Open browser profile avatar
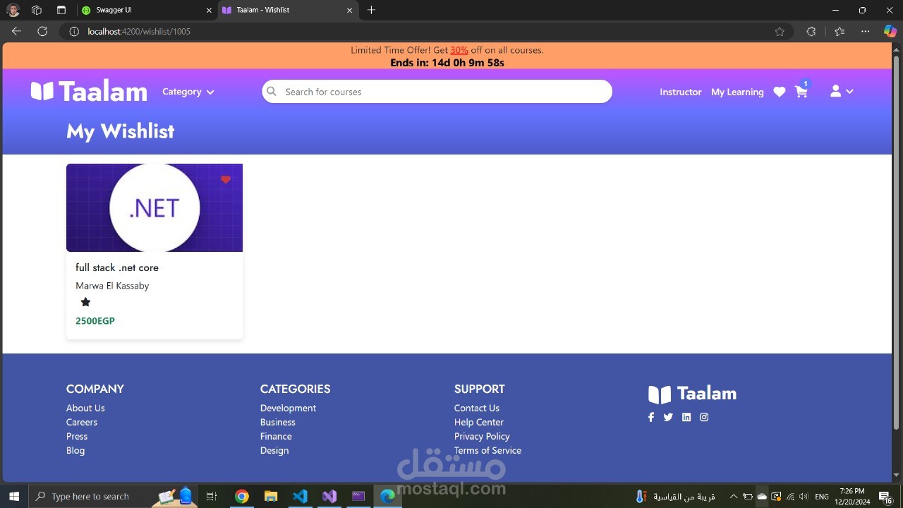 pyautogui.click(x=13, y=10)
